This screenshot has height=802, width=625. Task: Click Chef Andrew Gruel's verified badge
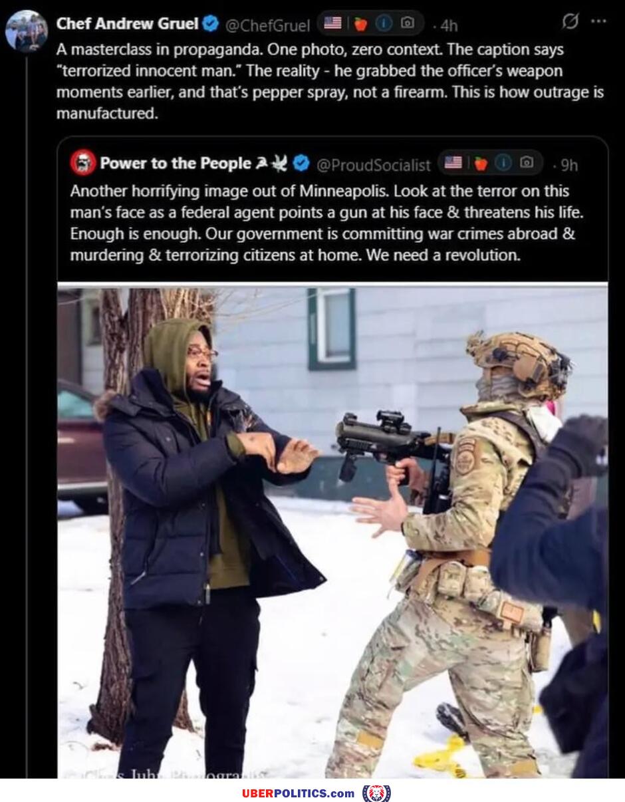211,24
